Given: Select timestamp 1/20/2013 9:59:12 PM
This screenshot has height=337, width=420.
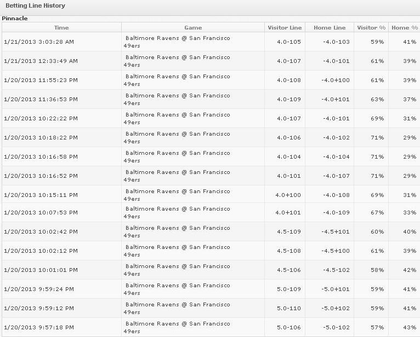Looking at the screenshot, I should pyautogui.click(x=39, y=309).
